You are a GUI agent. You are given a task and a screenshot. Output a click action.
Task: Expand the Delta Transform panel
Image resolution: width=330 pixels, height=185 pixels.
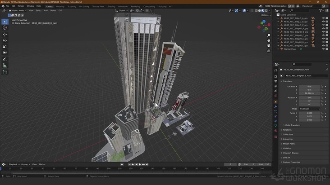[x=292, y=125]
